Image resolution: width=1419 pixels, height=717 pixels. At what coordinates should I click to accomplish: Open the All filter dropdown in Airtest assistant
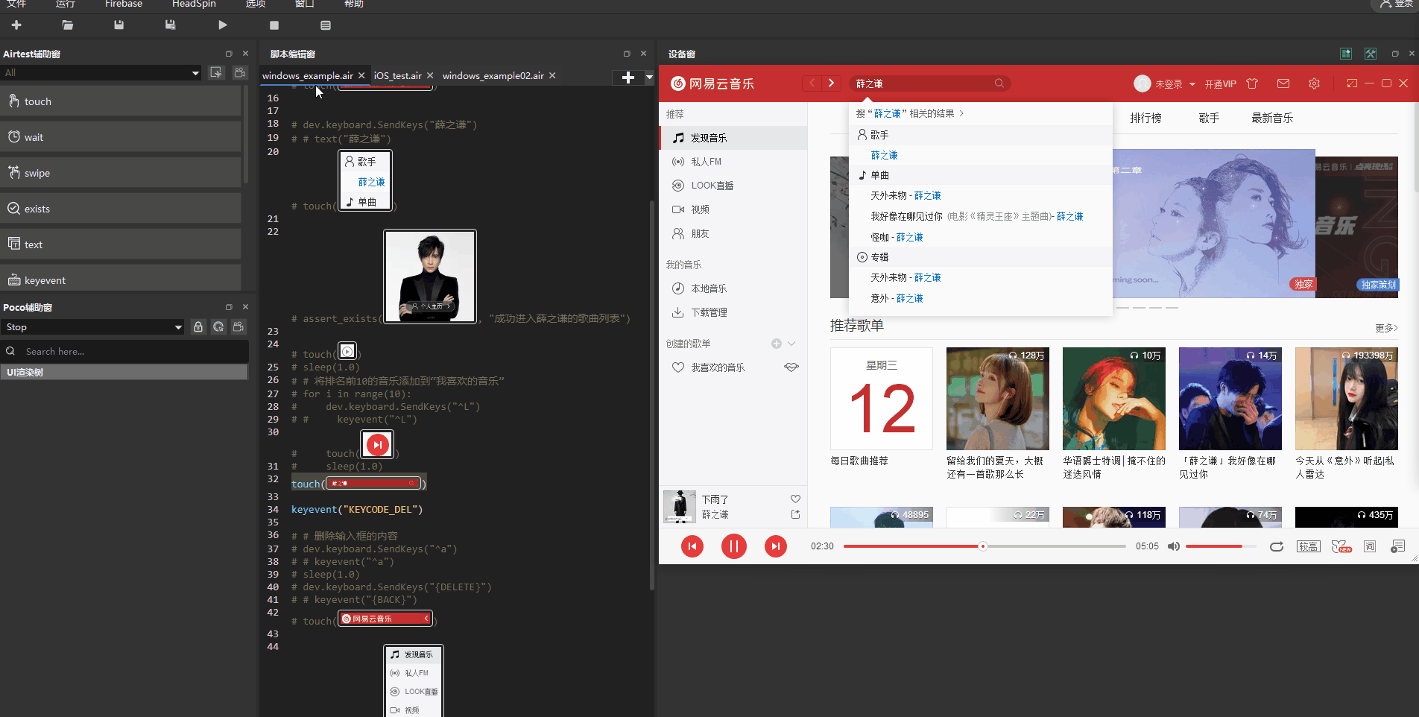coord(101,73)
